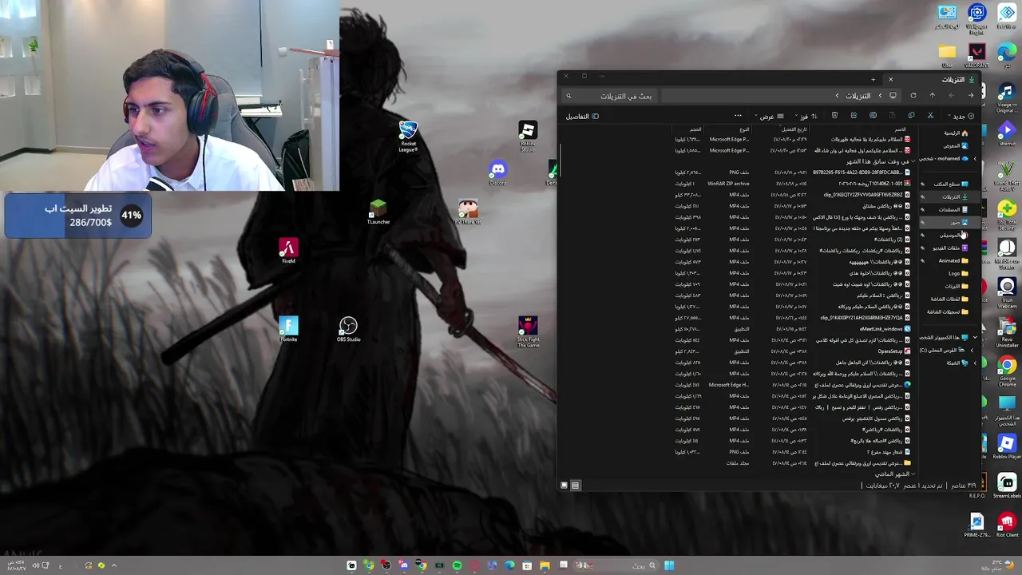The width and height of the screenshot is (1022, 575).
Task: Click the Type (النوع) column header
Action: point(744,129)
